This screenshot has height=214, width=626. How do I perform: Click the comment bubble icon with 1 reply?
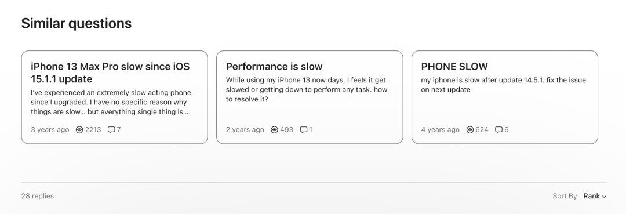(304, 130)
